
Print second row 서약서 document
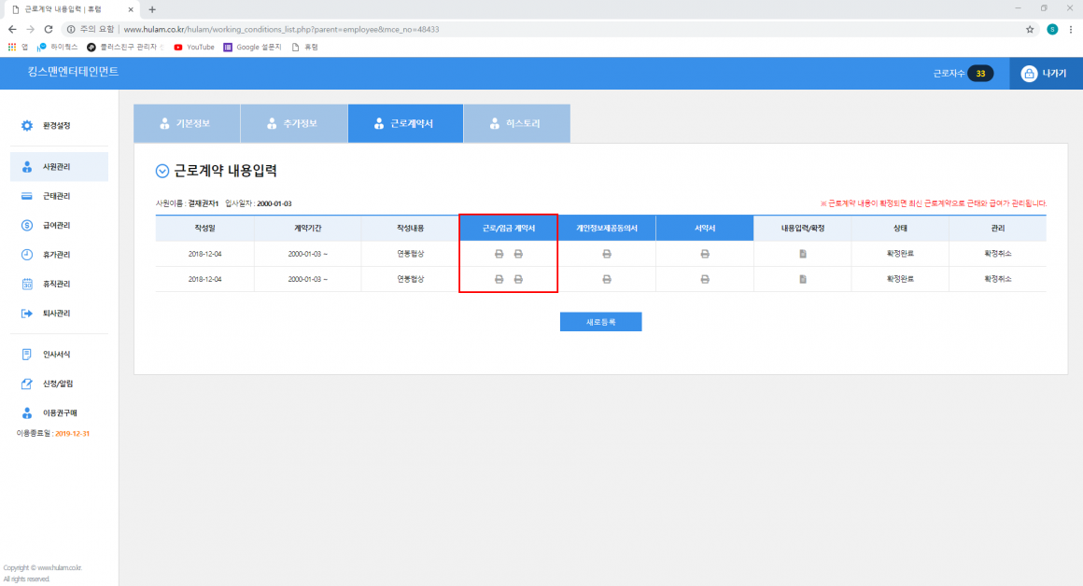704,279
